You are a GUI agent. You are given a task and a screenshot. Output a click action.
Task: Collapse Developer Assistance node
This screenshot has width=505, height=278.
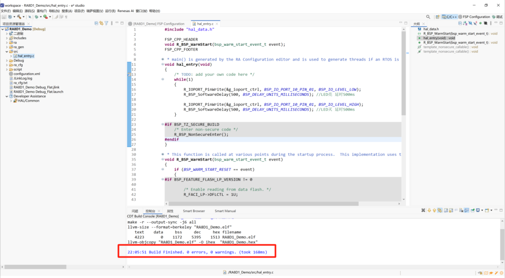[x=7, y=96]
